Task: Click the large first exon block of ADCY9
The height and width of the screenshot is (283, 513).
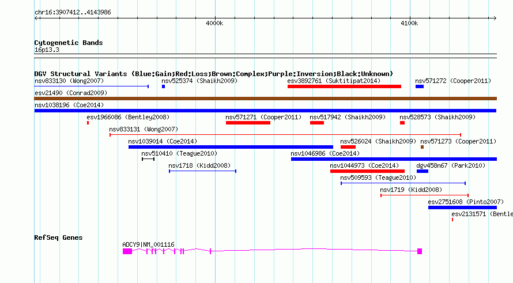Action: pyautogui.click(x=127, y=251)
